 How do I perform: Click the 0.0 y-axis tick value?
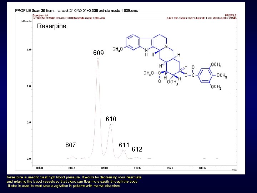click(29, 159)
